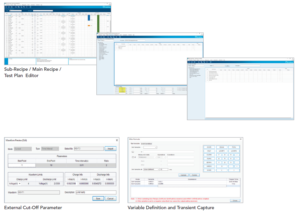Open the Mode dropdown showing Current
This screenshot has width=298, height=216.
pyautogui.click(x=23, y=149)
